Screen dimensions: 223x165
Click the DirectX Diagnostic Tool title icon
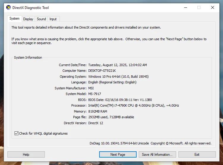9,7
